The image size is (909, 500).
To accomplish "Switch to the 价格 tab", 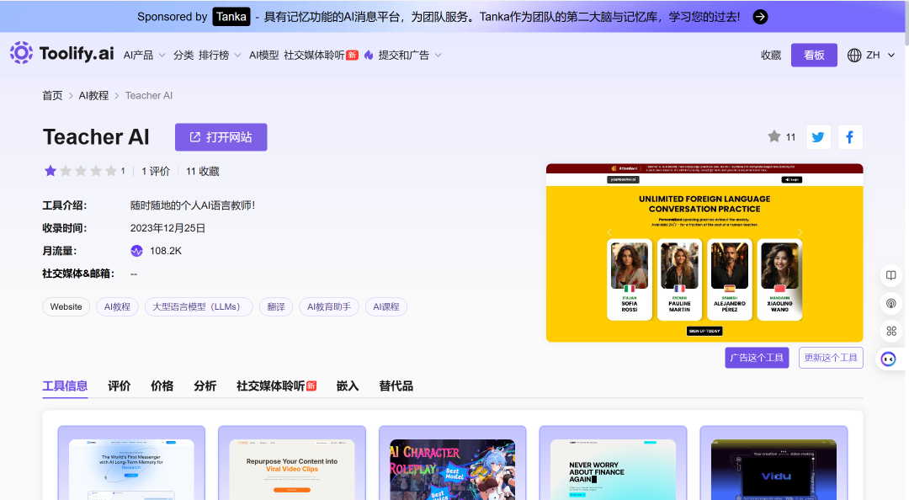I will [x=162, y=386].
